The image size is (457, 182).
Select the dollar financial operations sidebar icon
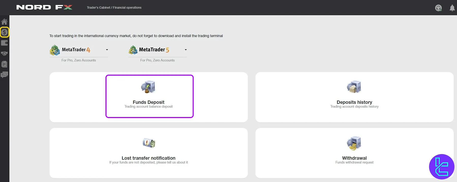pyautogui.click(x=4, y=32)
